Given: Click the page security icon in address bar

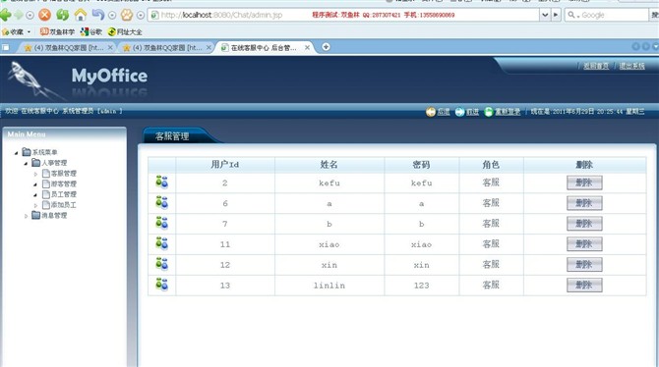Looking at the screenshot, I should tap(154, 15).
